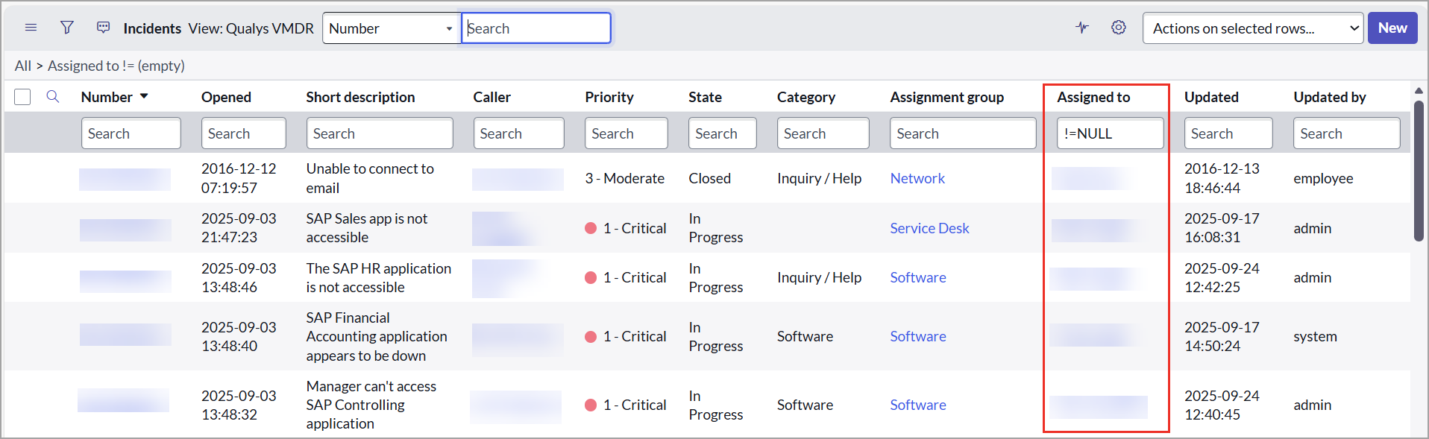Open the activity stream chat icon

(x=103, y=28)
